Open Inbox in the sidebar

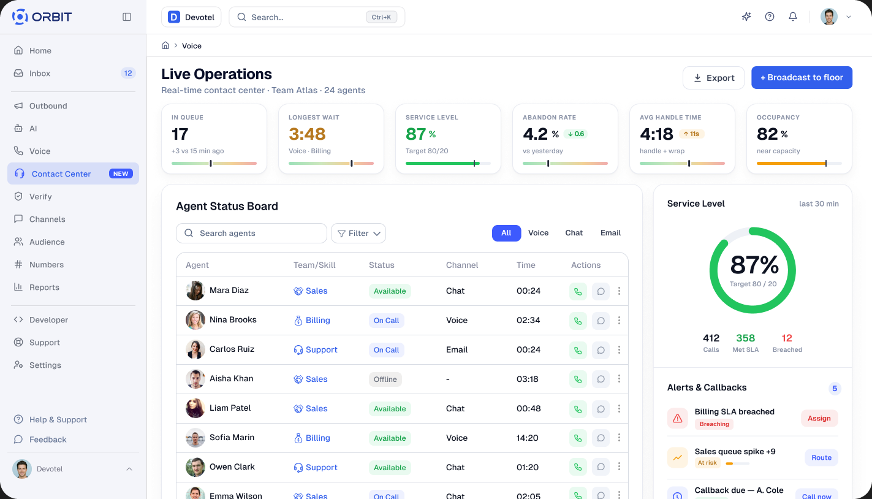74,74
